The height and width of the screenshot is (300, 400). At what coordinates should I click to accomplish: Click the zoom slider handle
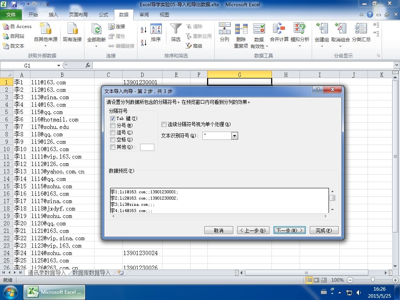[373, 280]
